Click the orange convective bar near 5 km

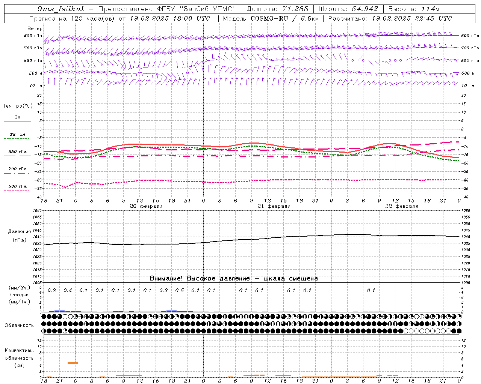[x=73, y=363]
